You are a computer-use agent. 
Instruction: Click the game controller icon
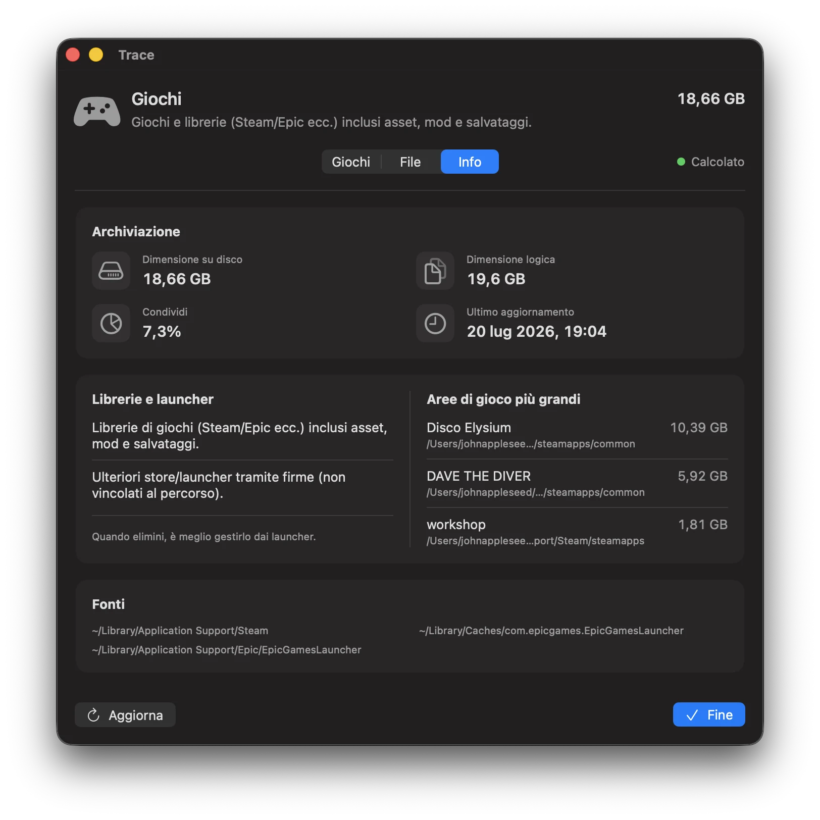97,111
